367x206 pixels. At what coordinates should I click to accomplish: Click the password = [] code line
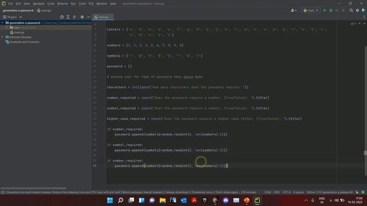(119, 66)
